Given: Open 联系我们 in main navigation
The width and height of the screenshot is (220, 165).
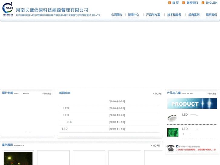Looking at the screenshot, I should point(211,15).
